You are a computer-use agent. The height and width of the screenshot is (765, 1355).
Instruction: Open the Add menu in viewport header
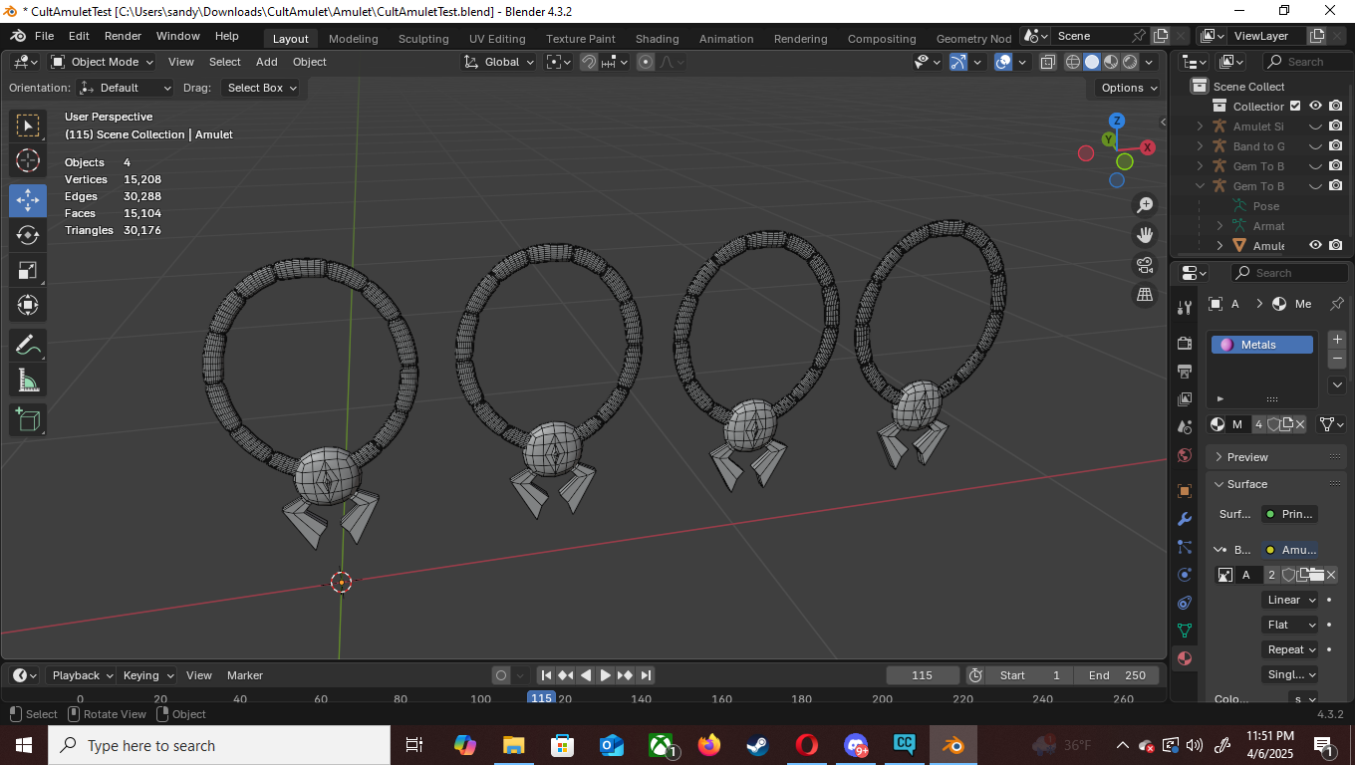pos(267,62)
